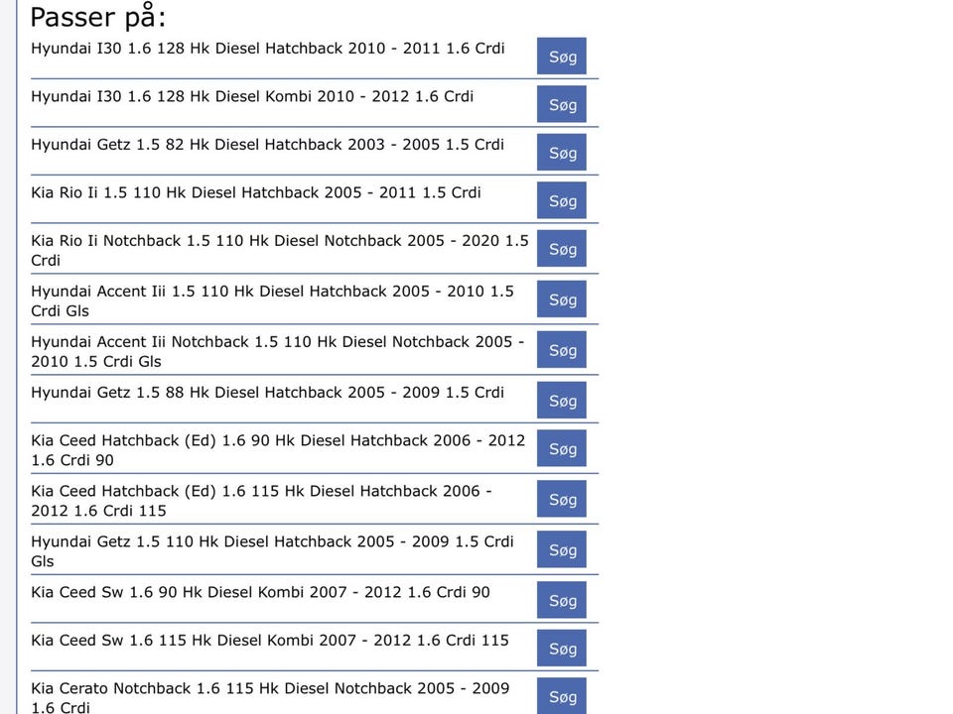Click Søg for Kia Ceed Sw 1.6 90 Hk
This screenshot has height=714, width=953.
(562, 600)
